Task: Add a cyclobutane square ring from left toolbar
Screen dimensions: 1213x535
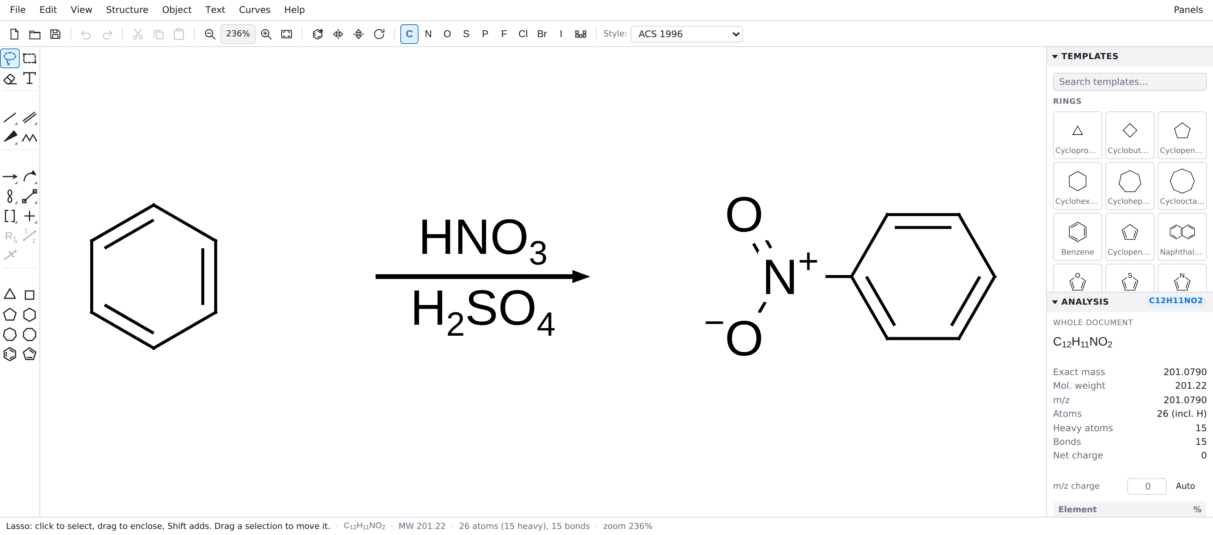Action: point(30,294)
